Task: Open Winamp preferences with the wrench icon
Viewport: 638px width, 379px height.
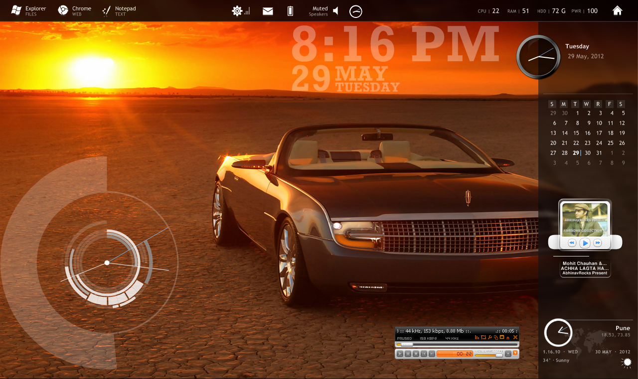Action: [489, 338]
